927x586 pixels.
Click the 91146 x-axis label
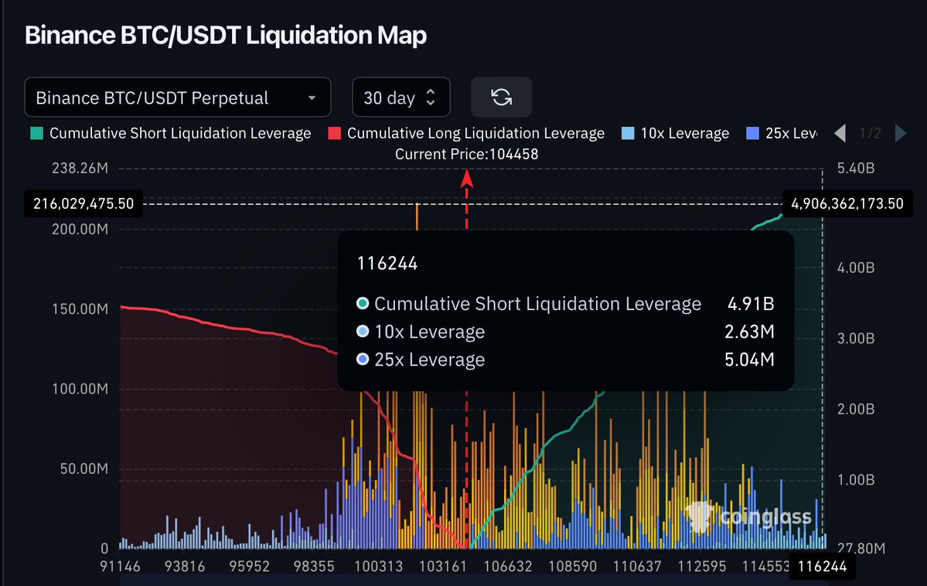tap(120, 567)
